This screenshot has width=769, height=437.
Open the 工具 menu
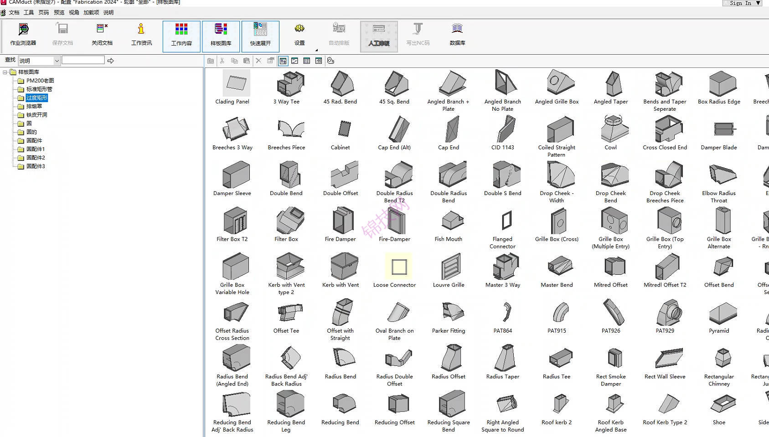click(x=29, y=13)
